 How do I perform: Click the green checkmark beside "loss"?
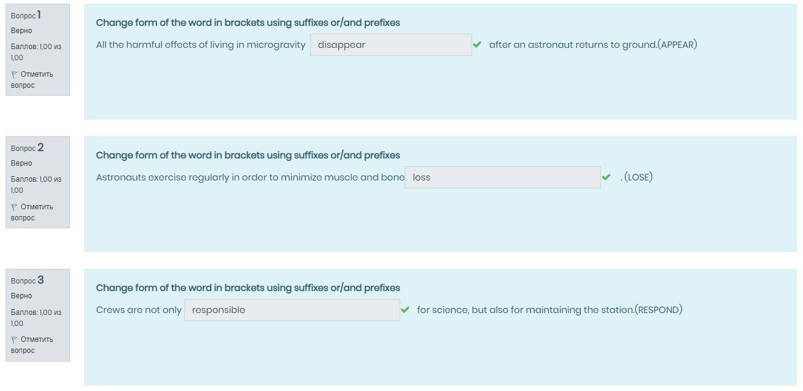pos(606,177)
